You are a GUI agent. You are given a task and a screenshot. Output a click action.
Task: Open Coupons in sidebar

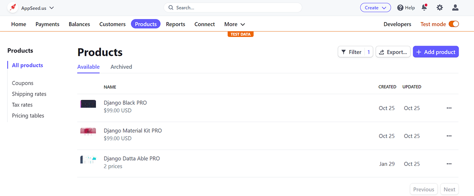coord(23,83)
